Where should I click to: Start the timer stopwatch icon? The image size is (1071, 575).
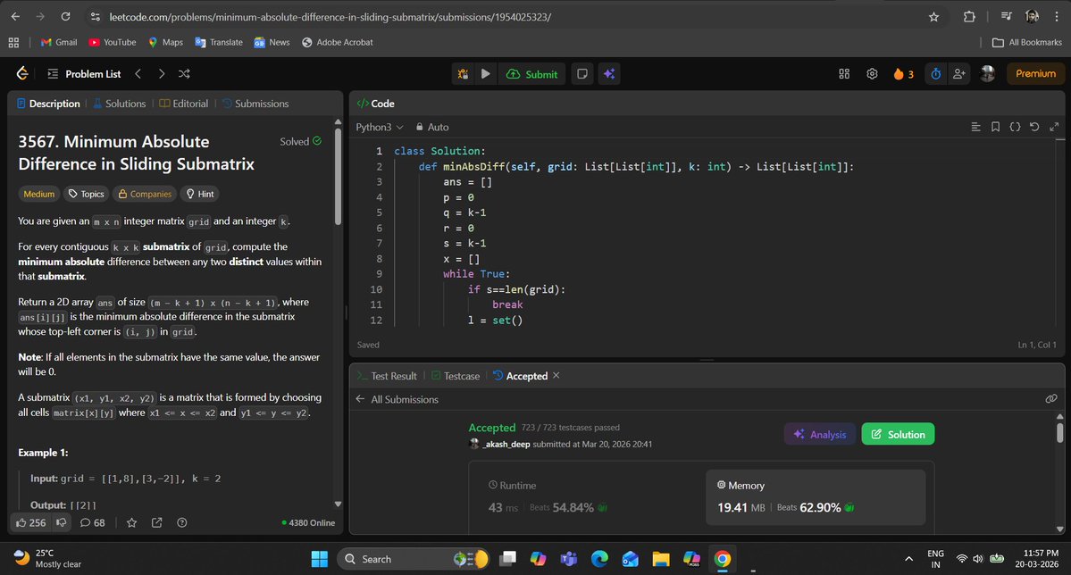click(x=936, y=74)
